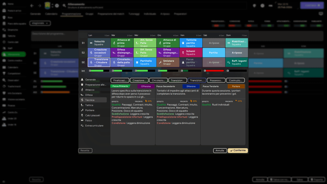Viewport: 327px width, 184px height.
Task: Choose the Possesso... session option
Action: pos(216,80)
